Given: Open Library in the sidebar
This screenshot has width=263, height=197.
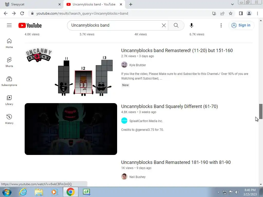Looking at the screenshot, I should pyautogui.click(x=9, y=100).
